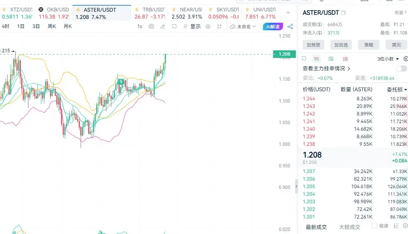Click the large 1.208 last price
The image size is (408, 234).
(312, 155)
